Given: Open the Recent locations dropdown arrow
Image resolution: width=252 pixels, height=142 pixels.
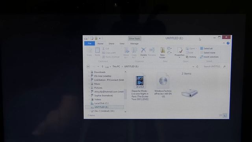Looking at the screenshot, I should [x=98, y=67].
